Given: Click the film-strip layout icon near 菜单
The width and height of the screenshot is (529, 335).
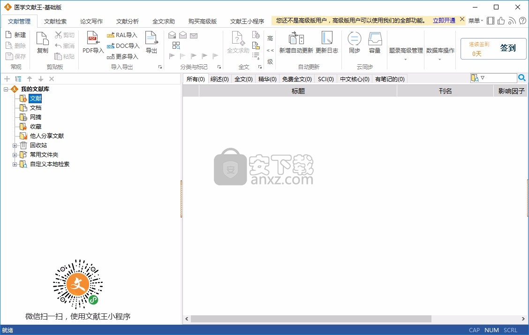Looking at the screenshot, I should [x=491, y=21].
